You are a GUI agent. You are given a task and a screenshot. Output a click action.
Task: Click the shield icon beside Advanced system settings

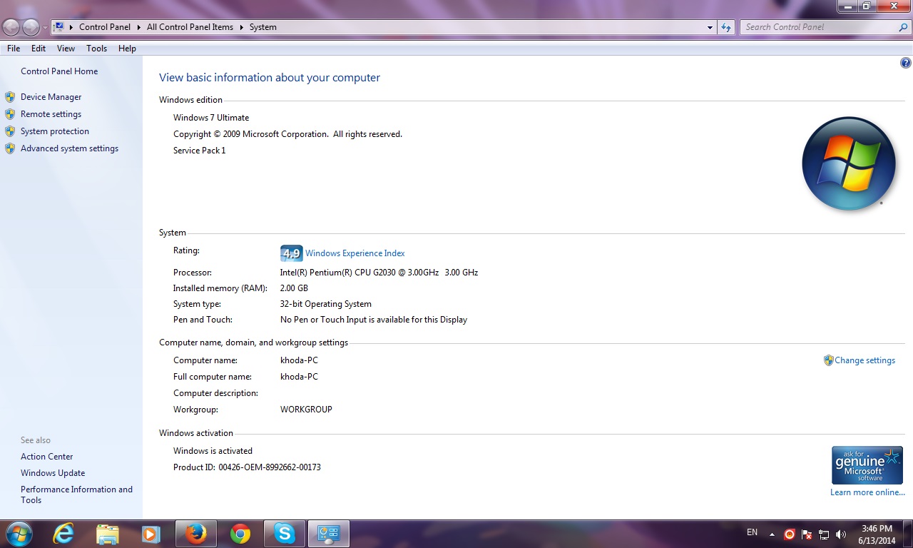coord(10,148)
